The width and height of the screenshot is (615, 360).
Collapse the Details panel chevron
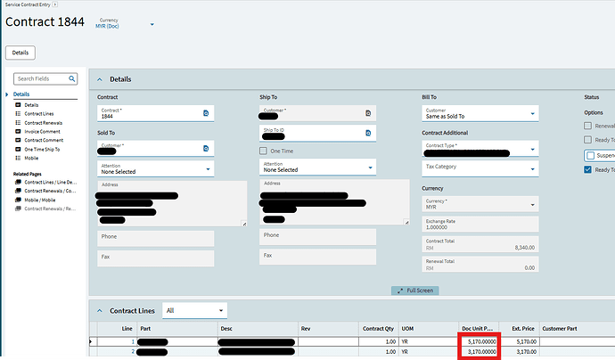tap(100, 79)
